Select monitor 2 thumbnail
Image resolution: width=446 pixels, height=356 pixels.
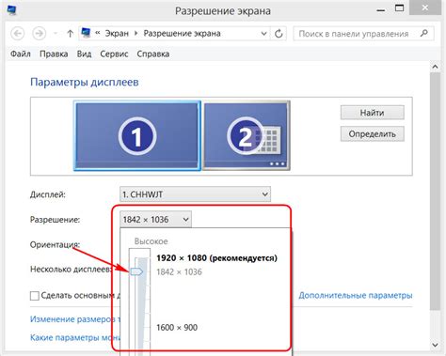tap(247, 135)
